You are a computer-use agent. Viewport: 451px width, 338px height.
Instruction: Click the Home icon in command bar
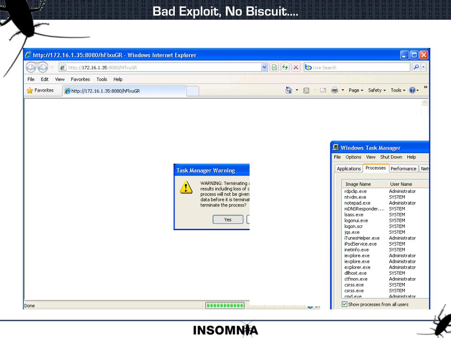288,90
